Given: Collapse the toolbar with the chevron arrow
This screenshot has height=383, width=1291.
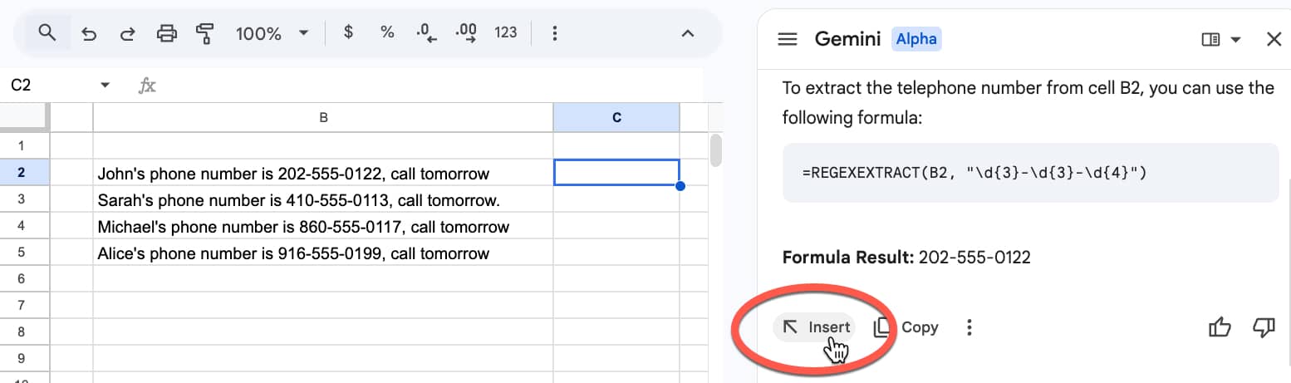Looking at the screenshot, I should pos(687,33).
